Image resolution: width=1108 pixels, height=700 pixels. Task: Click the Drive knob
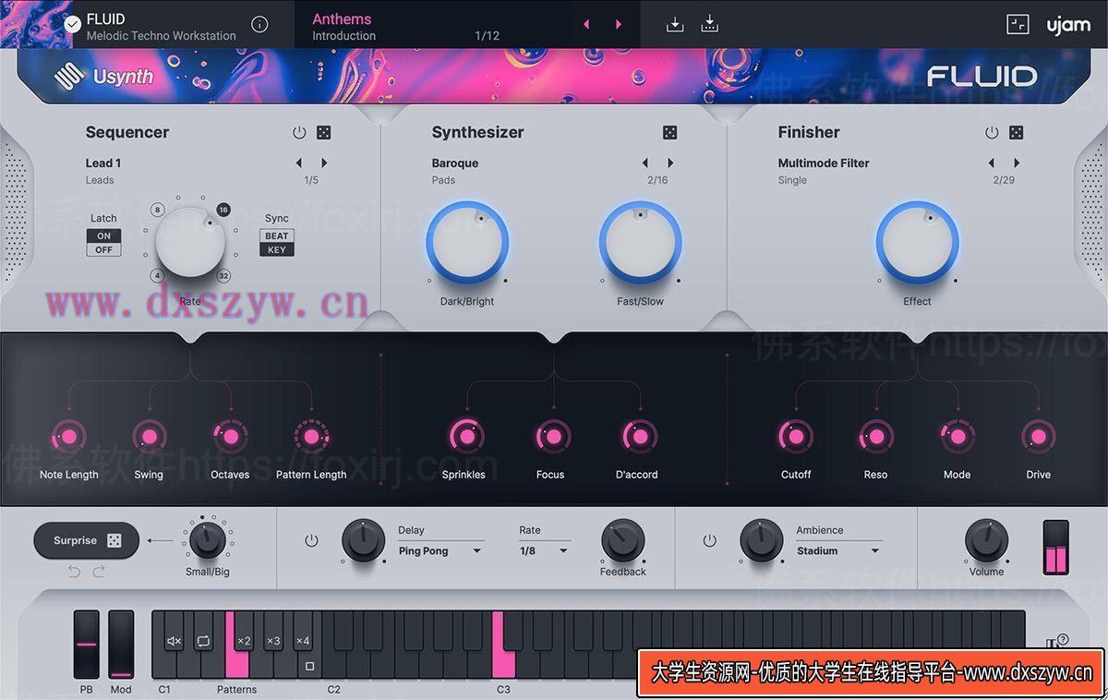click(1038, 436)
